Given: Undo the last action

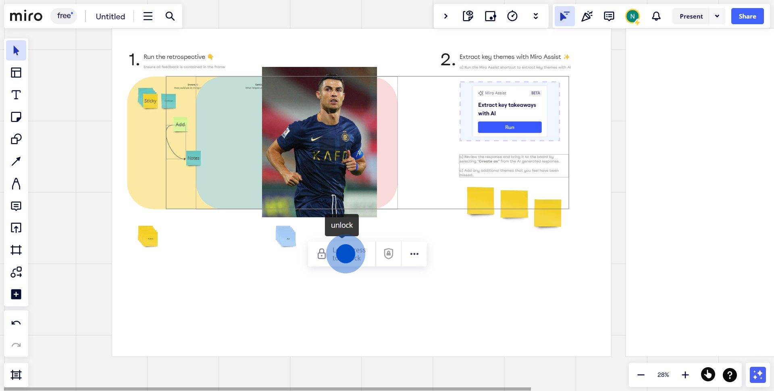Looking at the screenshot, I should click(x=16, y=323).
